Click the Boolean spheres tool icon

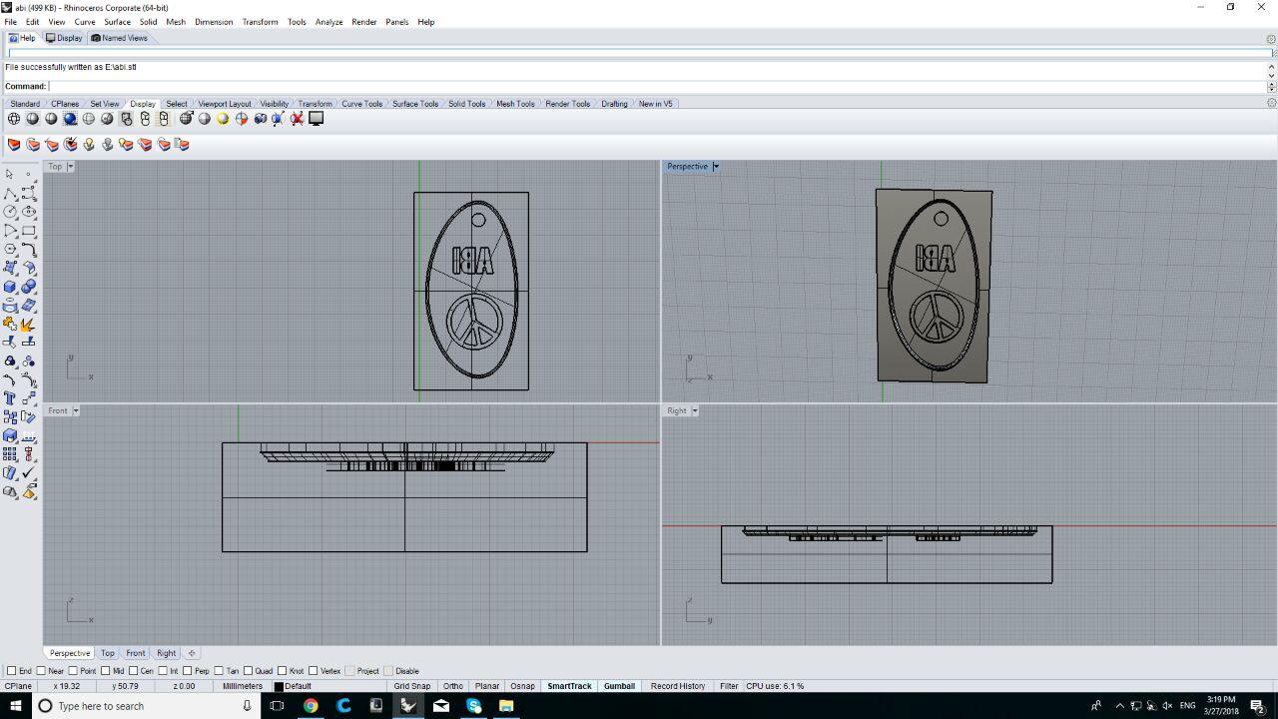[29, 287]
